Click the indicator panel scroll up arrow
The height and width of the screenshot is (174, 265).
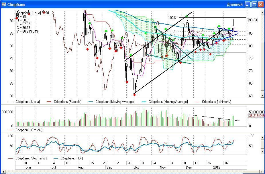(262, 138)
